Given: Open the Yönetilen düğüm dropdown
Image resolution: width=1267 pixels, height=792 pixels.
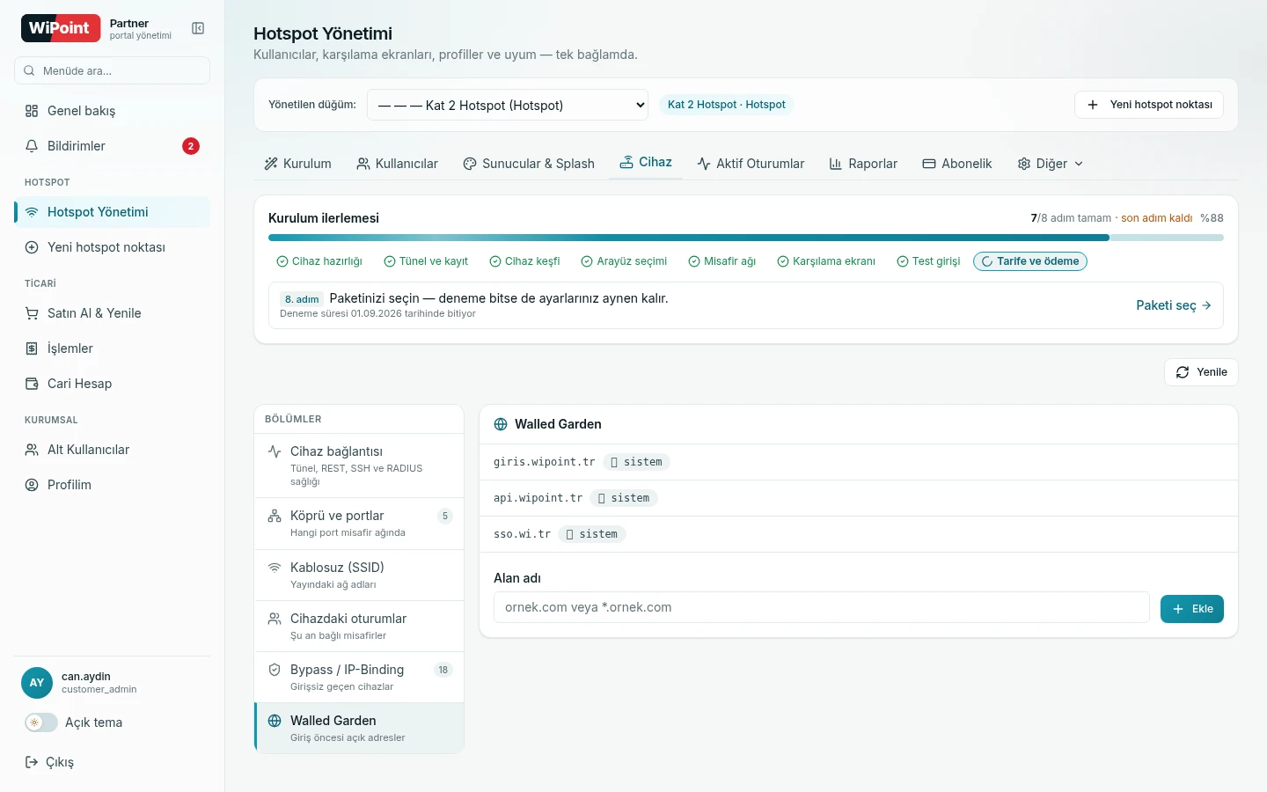Looking at the screenshot, I should pos(508,105).
